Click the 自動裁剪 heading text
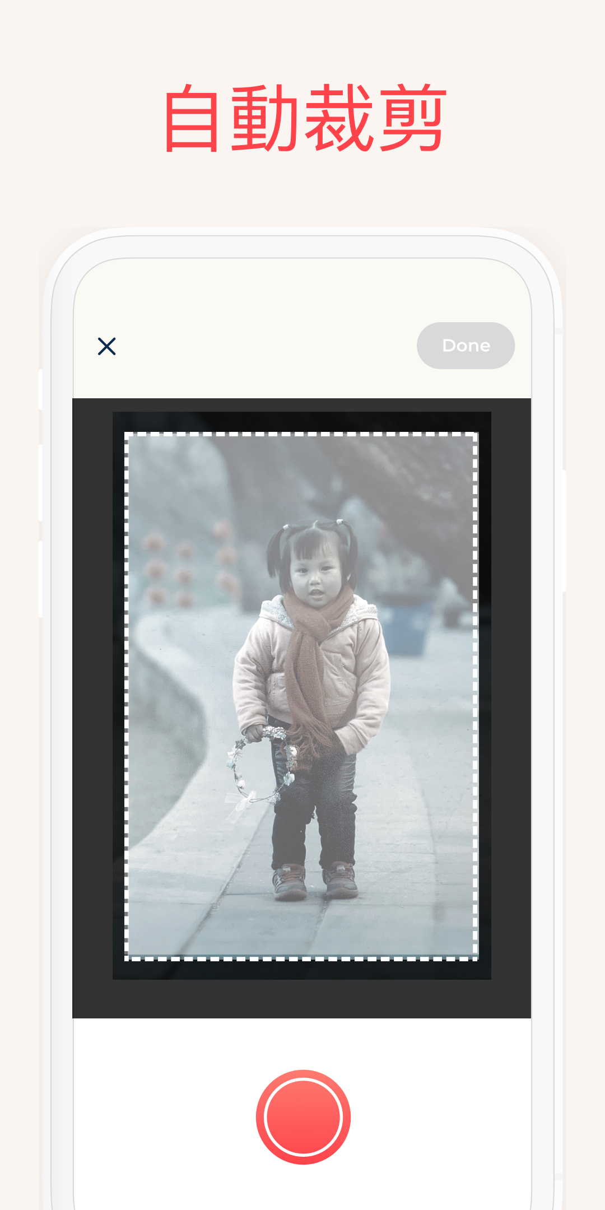The height and width of the screenshot is (1210, 605). (x=305, y=118)
